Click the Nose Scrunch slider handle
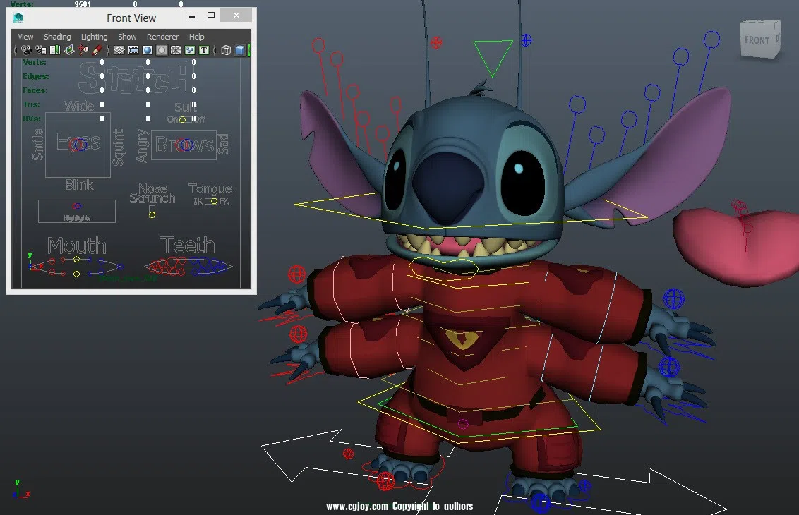799x515 pixels. click(152, 214)
